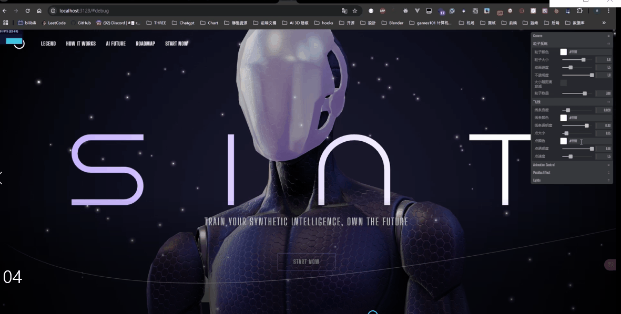This screenshot has height=314, width=621.
Task: Open the bilibili bookmark
Action: [27, 23]
